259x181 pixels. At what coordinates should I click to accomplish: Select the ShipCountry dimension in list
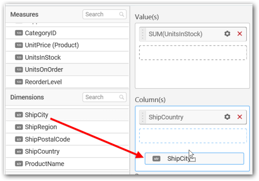67,152
